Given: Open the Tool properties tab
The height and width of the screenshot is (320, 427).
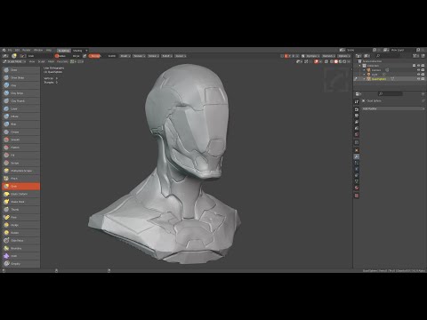Looking at the screenshot, I should click(357, 101).
